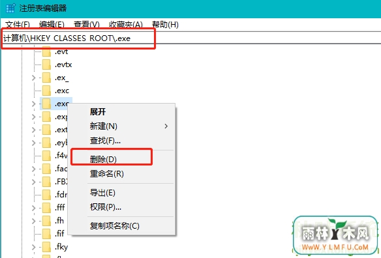Image resolution: width=381 pixels, height=258 pixels.
Task: Select the .evt key label
Action: pos(61,51)
